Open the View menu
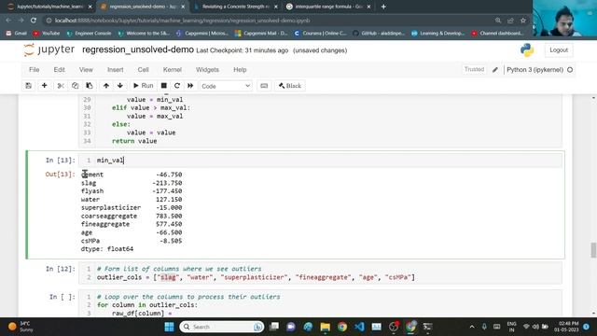The width and height of the screenshot is (597, 336). point(86,70)
